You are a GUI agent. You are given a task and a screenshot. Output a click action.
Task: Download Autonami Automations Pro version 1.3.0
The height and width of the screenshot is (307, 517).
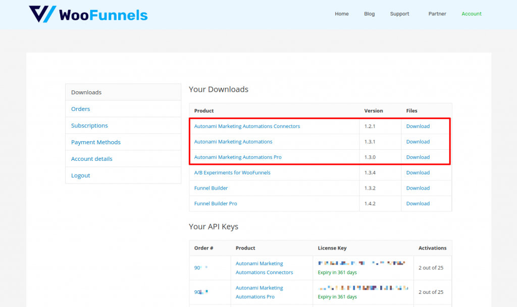point(418,157)
